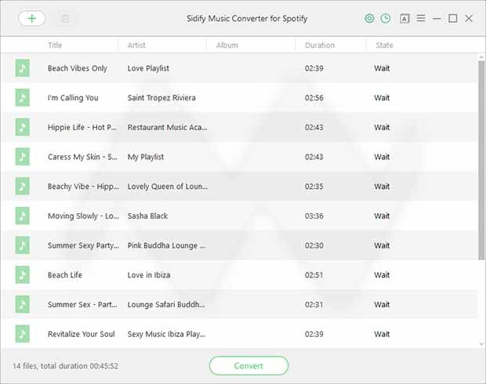Click Wait state of Beach Vibes Only row
Viewport: 486px width, 384px height.
point(382,68)
